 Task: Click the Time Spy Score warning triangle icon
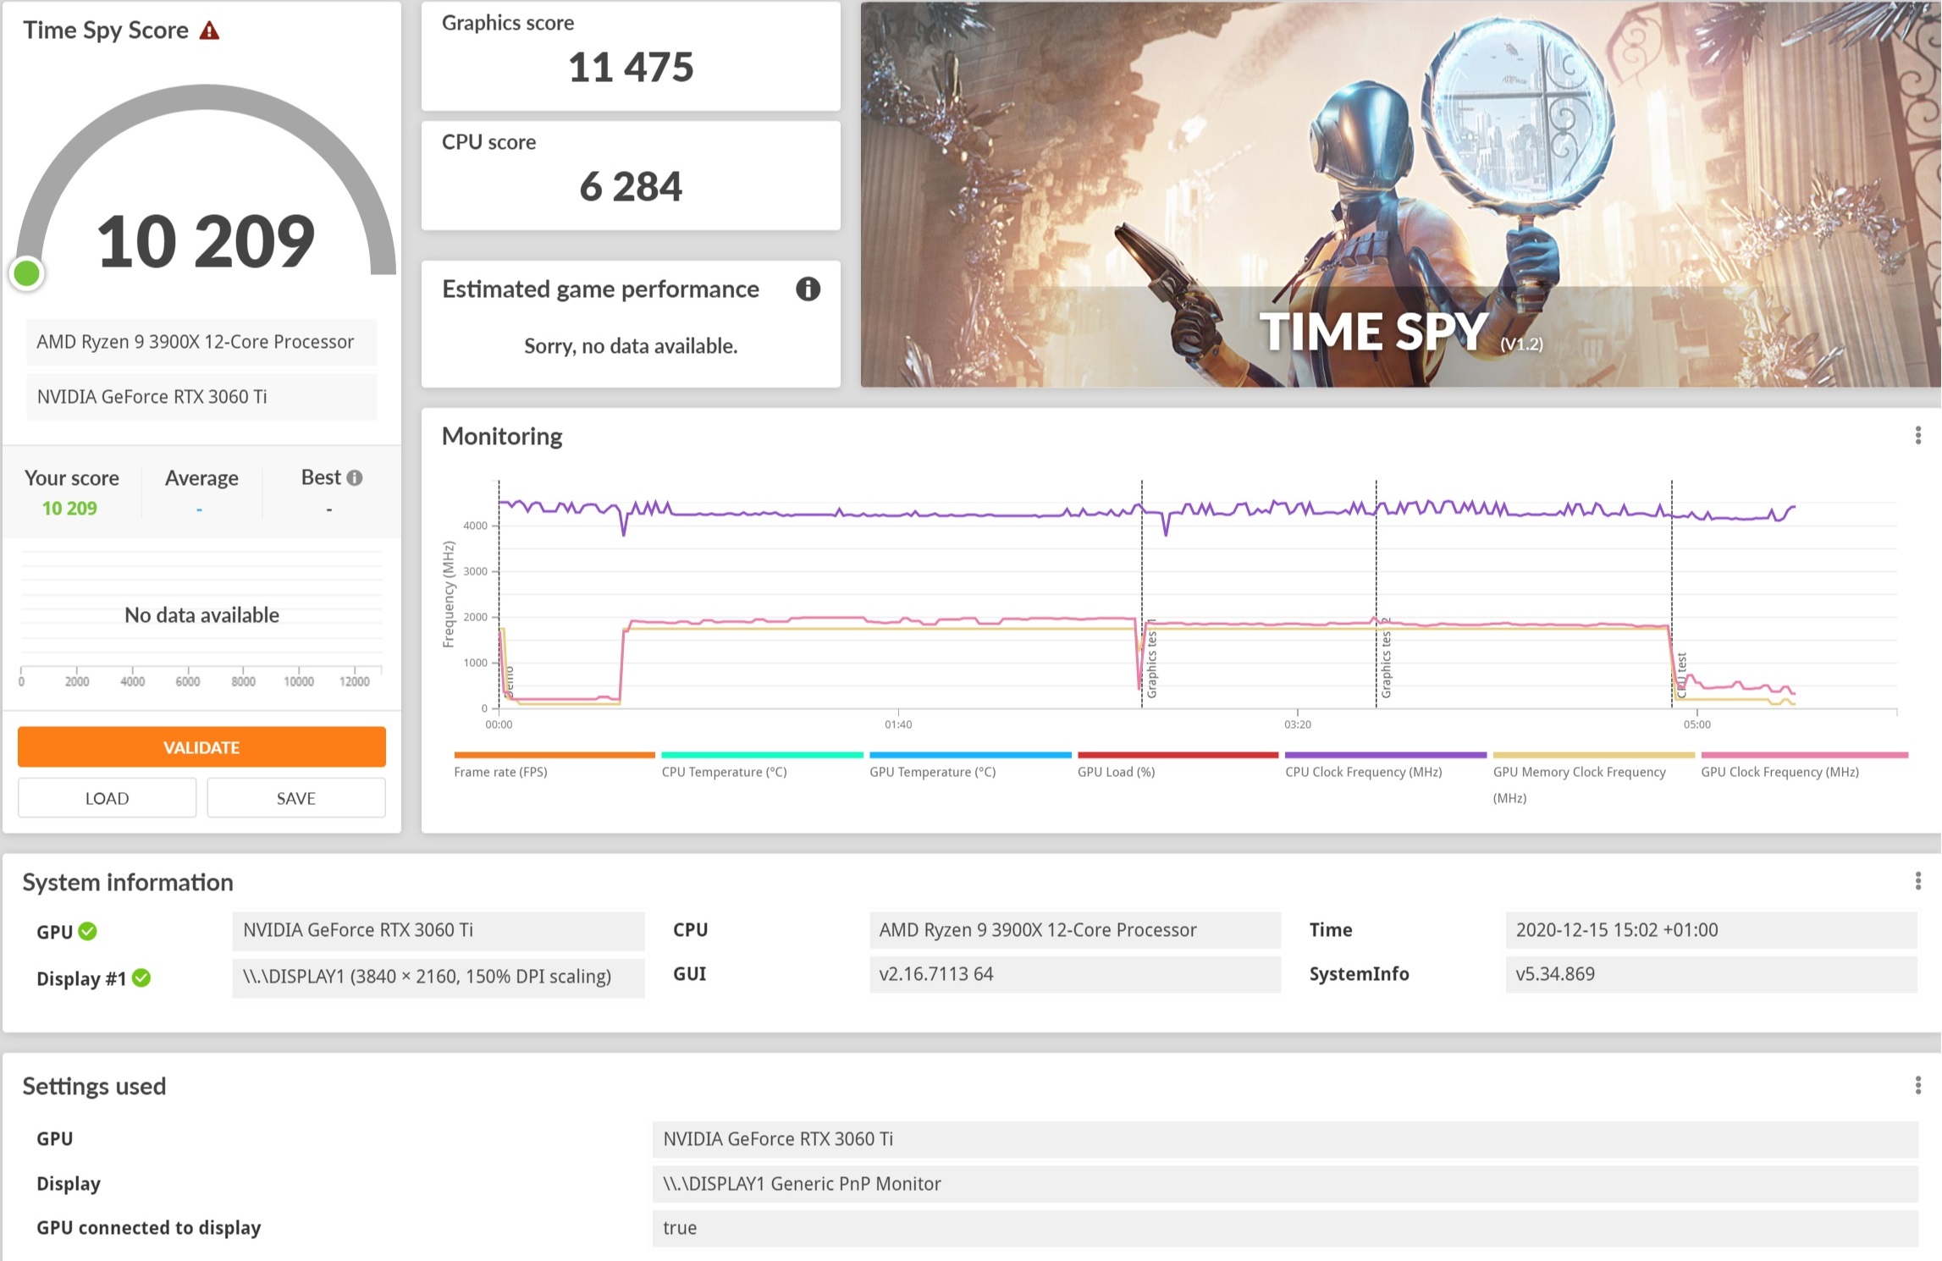(x=209, y=31)
